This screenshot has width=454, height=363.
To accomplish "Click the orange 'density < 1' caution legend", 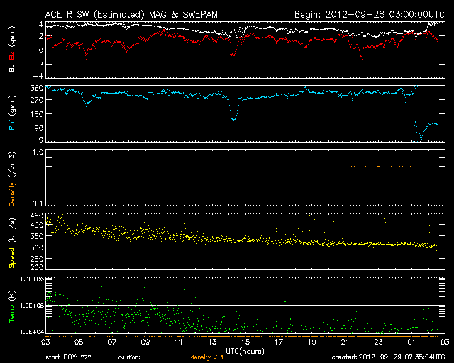I will pyautogui.click(x=209, y=358).
